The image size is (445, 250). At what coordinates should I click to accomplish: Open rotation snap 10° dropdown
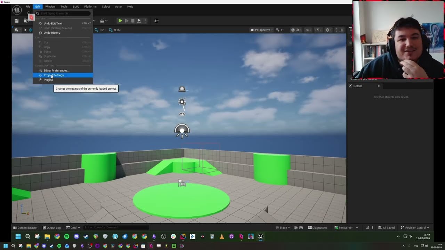click(103, 30)
